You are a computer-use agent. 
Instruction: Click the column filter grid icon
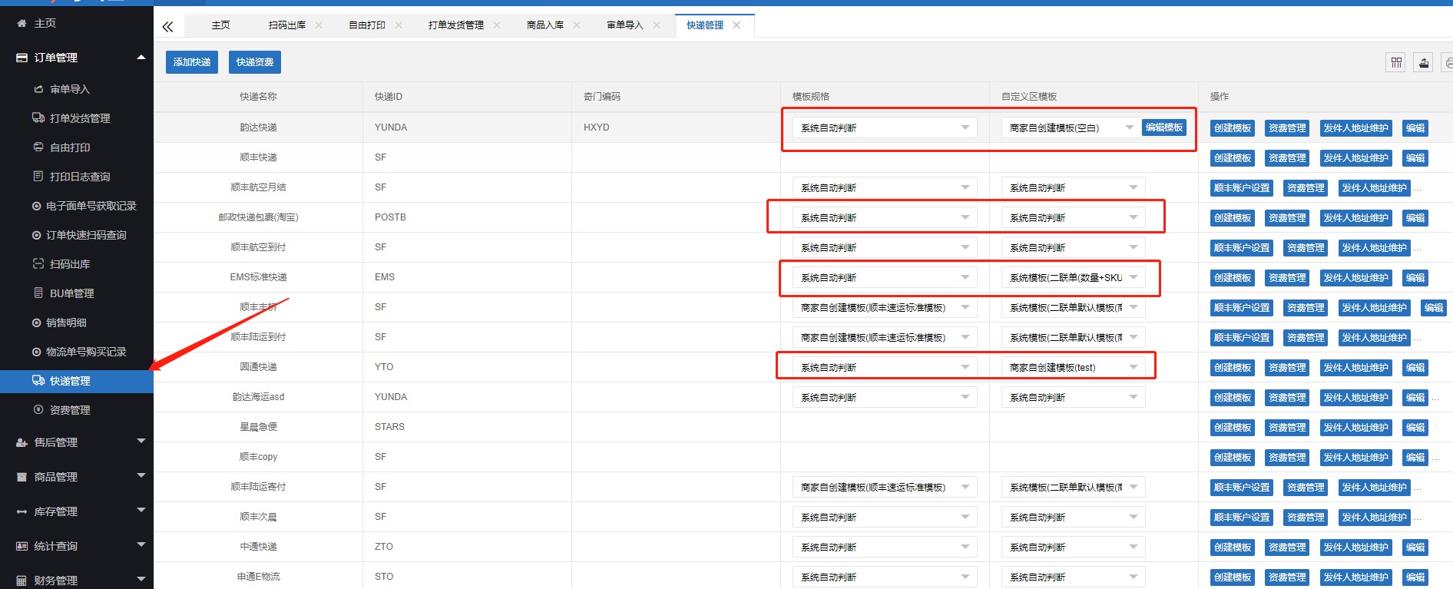tap(1396, 62)
